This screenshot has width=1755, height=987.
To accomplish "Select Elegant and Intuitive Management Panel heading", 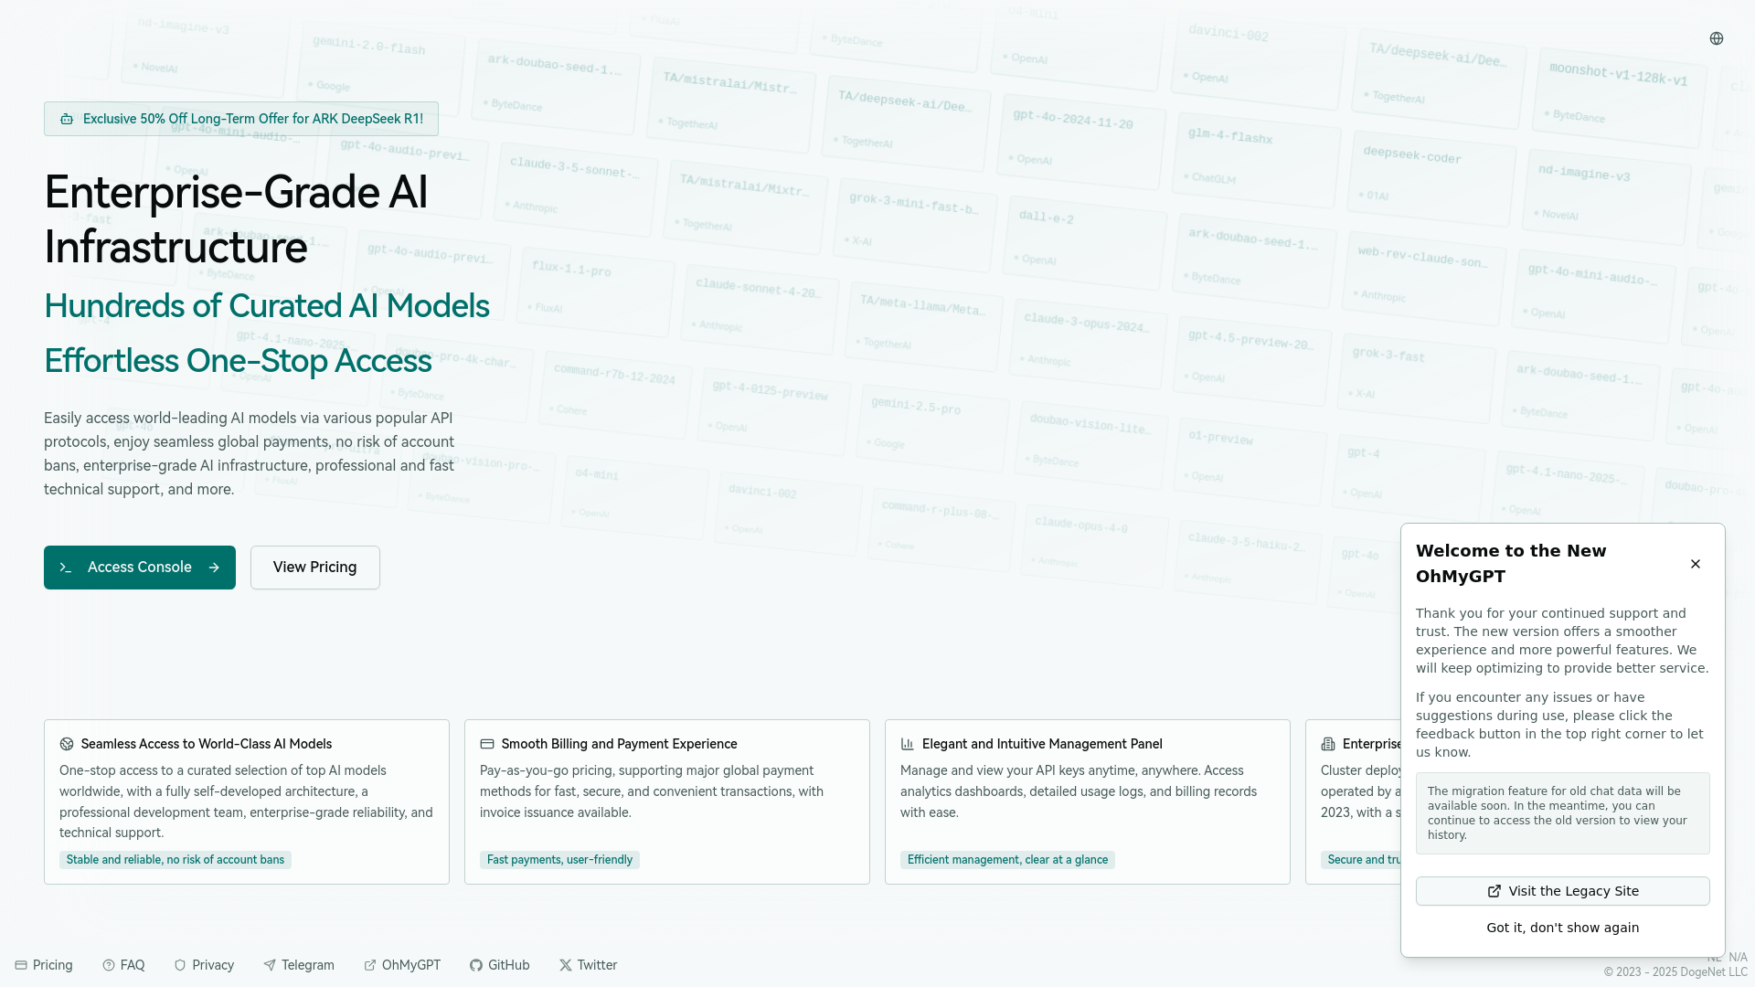I will click(x=1042, y=744).
